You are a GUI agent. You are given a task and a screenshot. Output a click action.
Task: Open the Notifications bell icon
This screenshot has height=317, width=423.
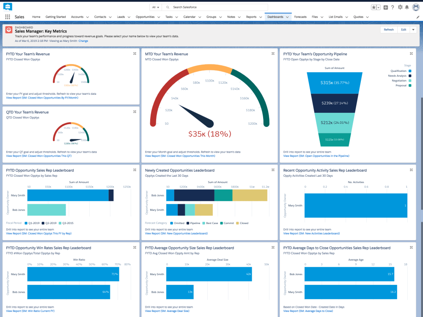(x=407, y=7)
